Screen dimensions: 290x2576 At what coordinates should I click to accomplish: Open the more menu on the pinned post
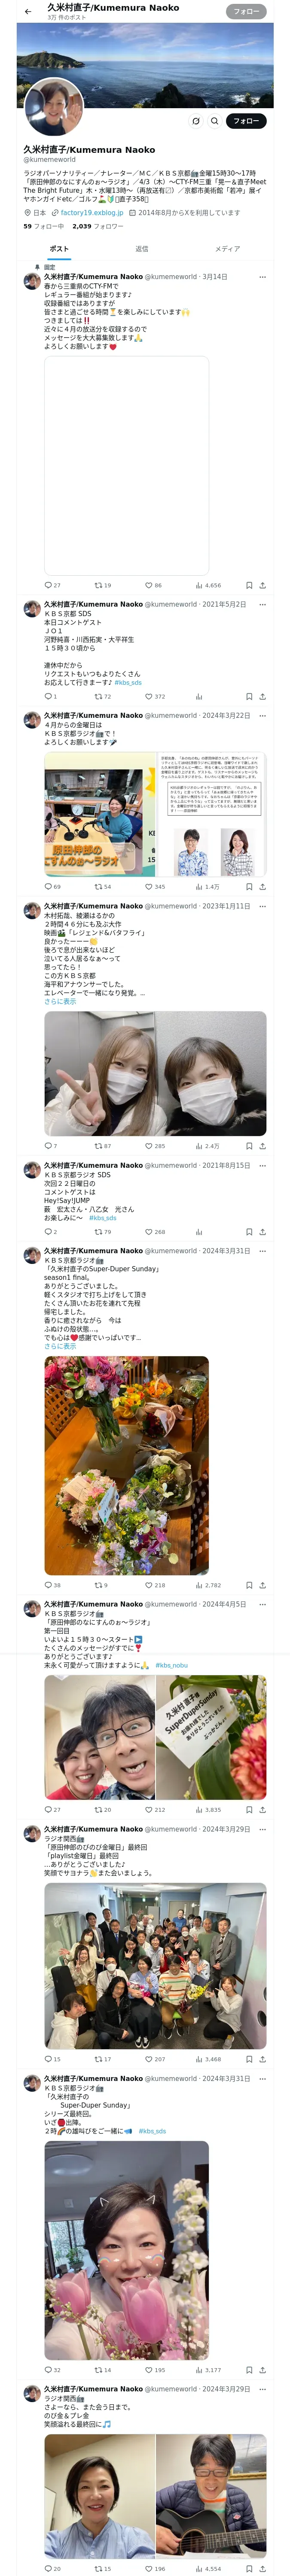262,277
